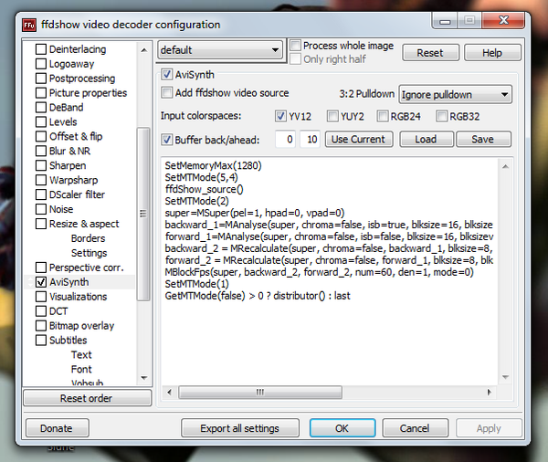Click the buffer ahead field showing 10
Screen dimensions: 548x462
coord(310,140)
